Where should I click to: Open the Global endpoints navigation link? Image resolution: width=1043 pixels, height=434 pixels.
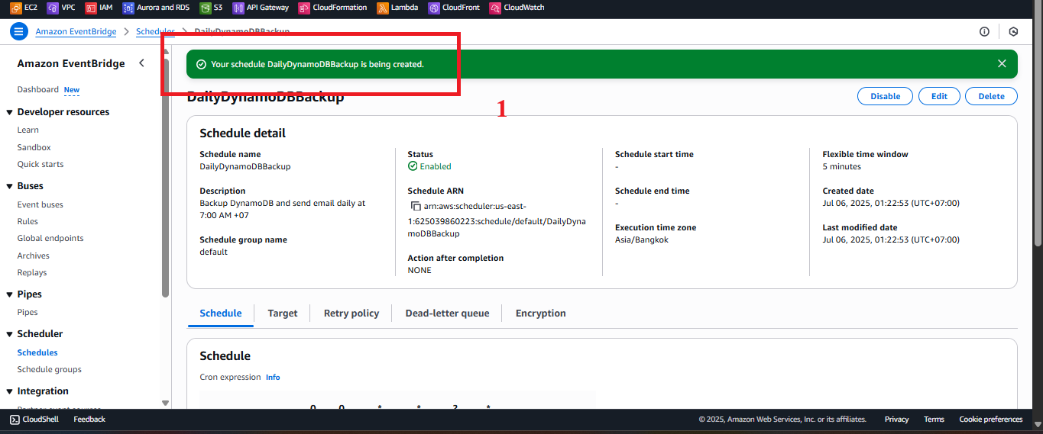pos(50,238)
